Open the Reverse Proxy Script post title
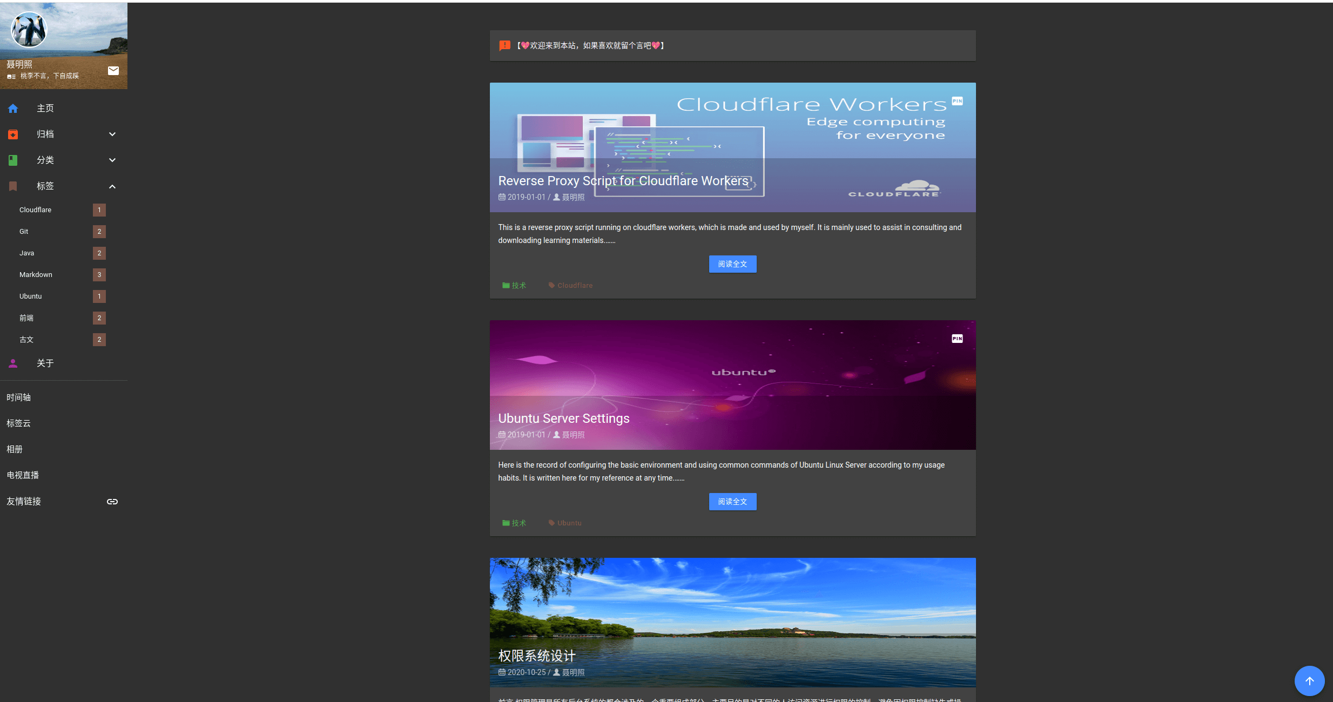Viewport: 1333px width, 702px height. [623, 181]
